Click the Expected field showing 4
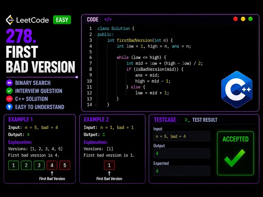Image resolution: width=263 pixels, height=197 pixels. [x=182, y=171]
